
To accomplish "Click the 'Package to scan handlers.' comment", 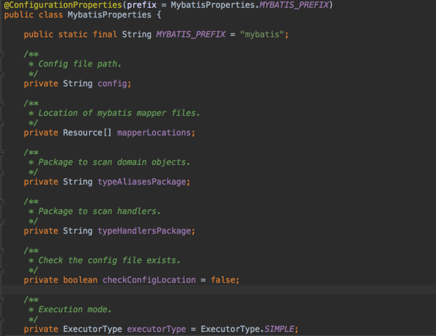I will (100, 211).
